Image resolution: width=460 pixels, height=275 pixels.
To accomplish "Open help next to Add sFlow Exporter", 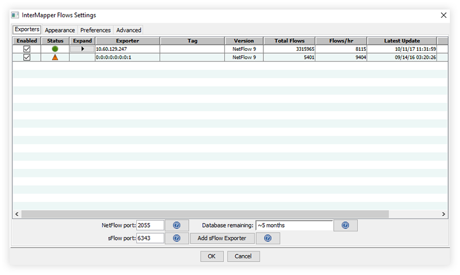I will click(268, 238).
